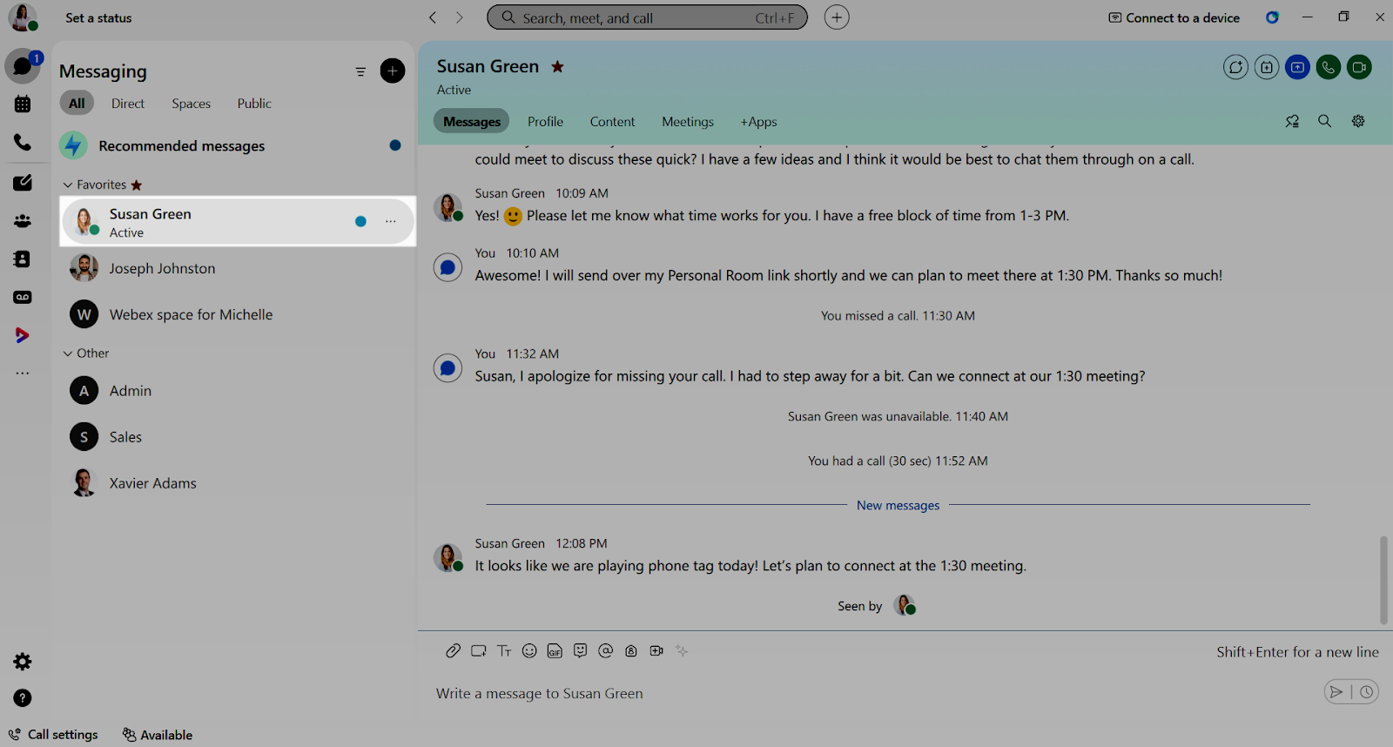Viewport: 1393px width, 747px height.
Task: Open the Whiteboards icon in the sidebar
Action: click(x=23, y=183)
